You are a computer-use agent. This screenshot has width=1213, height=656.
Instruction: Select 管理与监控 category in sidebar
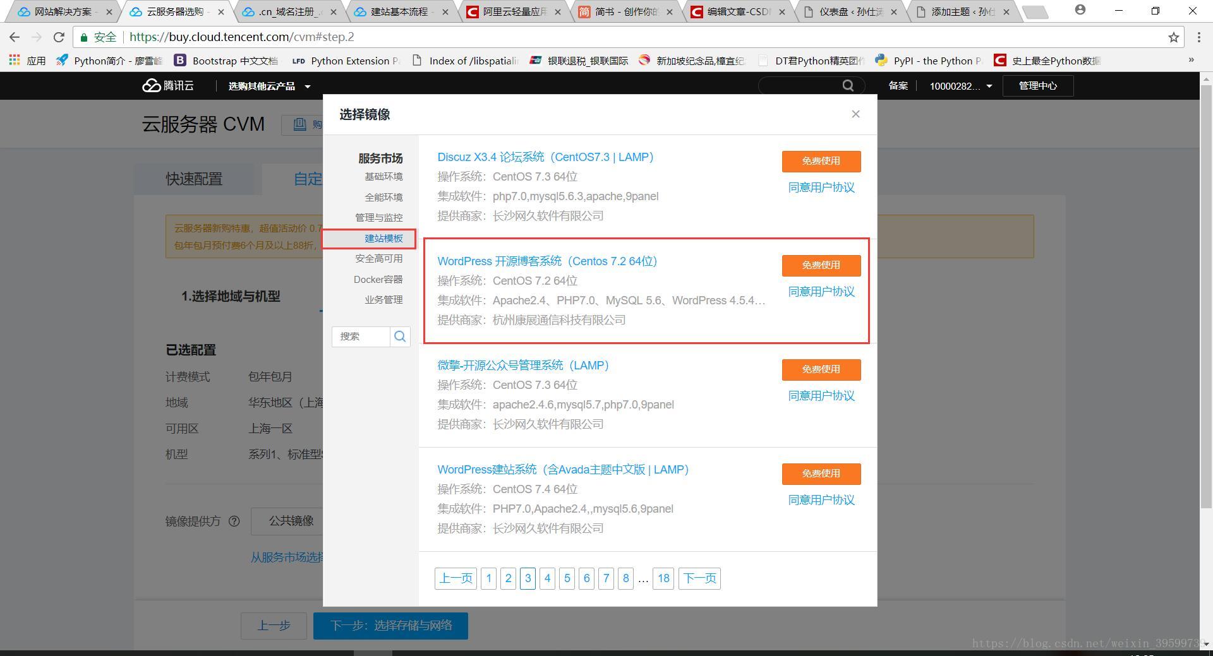[x=378, y=218]
